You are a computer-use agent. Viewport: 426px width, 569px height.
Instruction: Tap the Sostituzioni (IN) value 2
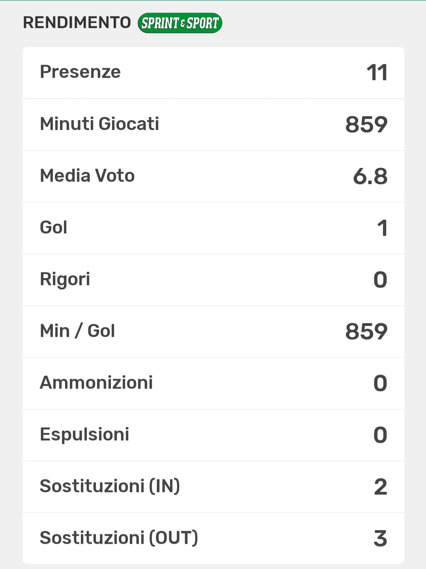tap(380, 487)
